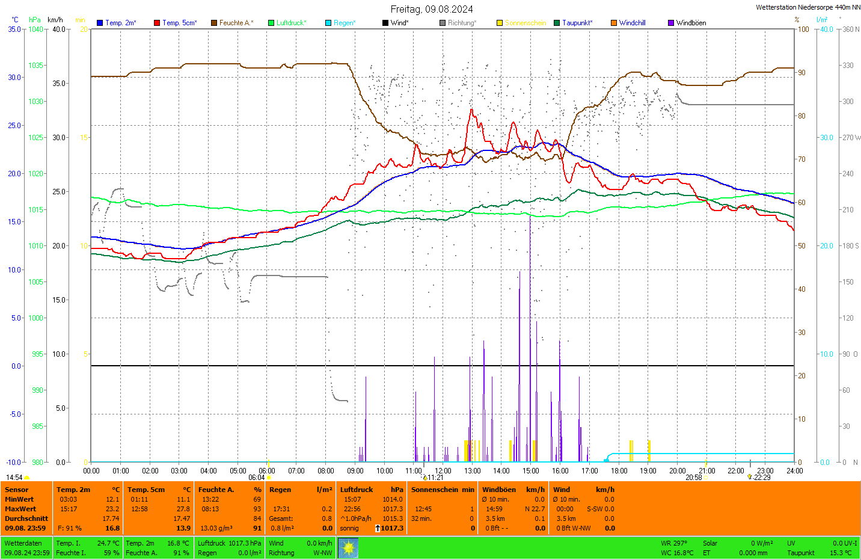861x560 pixels.
Task: Click the Taupunkt legend label
Action: pyautogui.click(x=577, y=23)
